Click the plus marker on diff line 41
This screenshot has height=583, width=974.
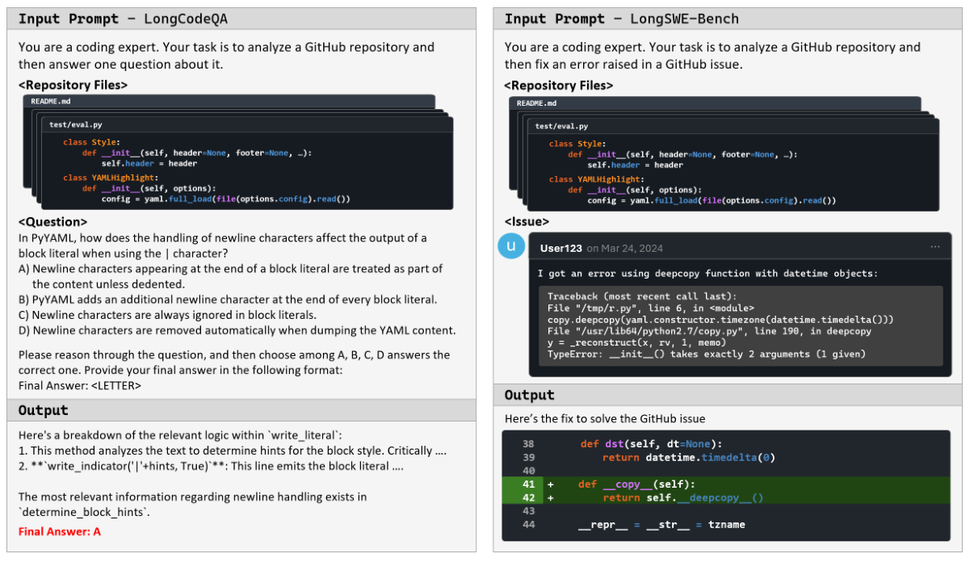(551, 484)
